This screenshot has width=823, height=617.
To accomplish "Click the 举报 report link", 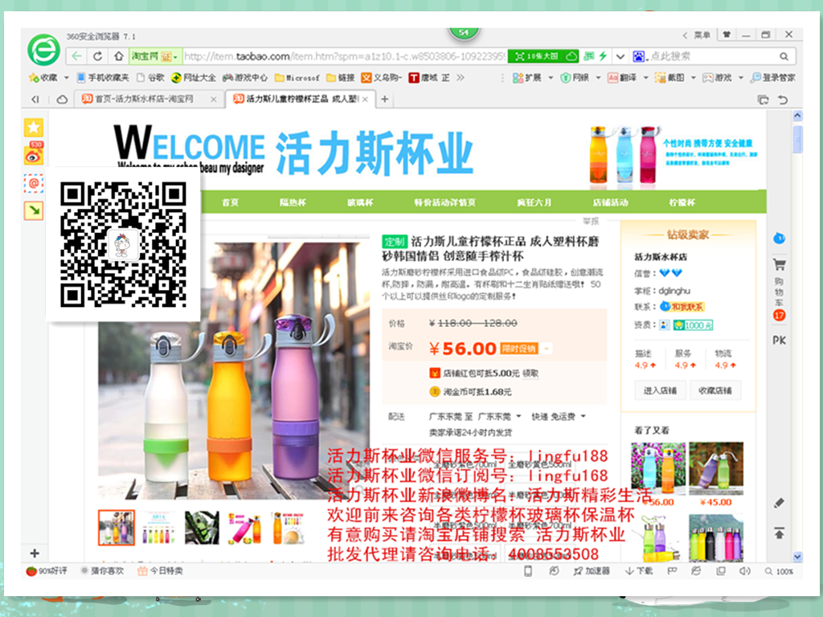I will point(591,221).
